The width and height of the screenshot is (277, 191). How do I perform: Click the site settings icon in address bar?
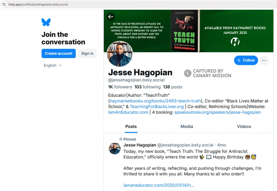coord(4,4)
